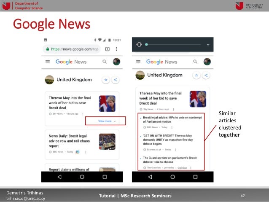The width and height of the screenshot is (269, 202).
Task: Open options for right-screen BBC News legal advice article
Action: coord(172,127)
